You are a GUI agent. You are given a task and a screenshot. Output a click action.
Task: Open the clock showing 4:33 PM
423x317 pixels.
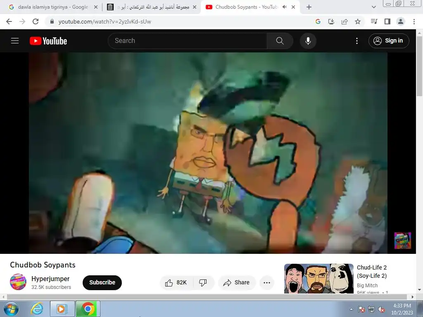pyautogui.click(x=402, y=309)
